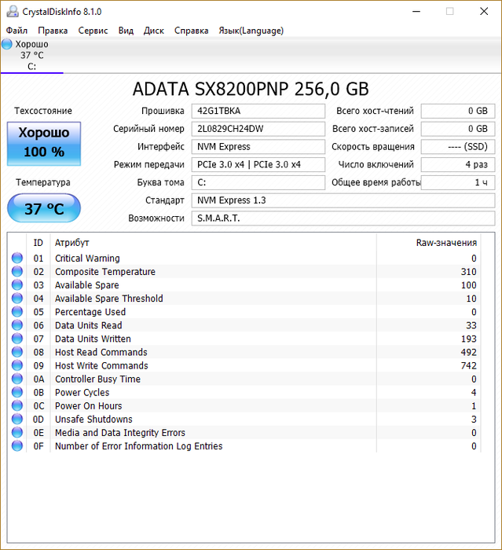This screenshot has height=550, width=502.
Task: Click the Скорость вращения value ---- (SSD)
Action: point(458,147)
